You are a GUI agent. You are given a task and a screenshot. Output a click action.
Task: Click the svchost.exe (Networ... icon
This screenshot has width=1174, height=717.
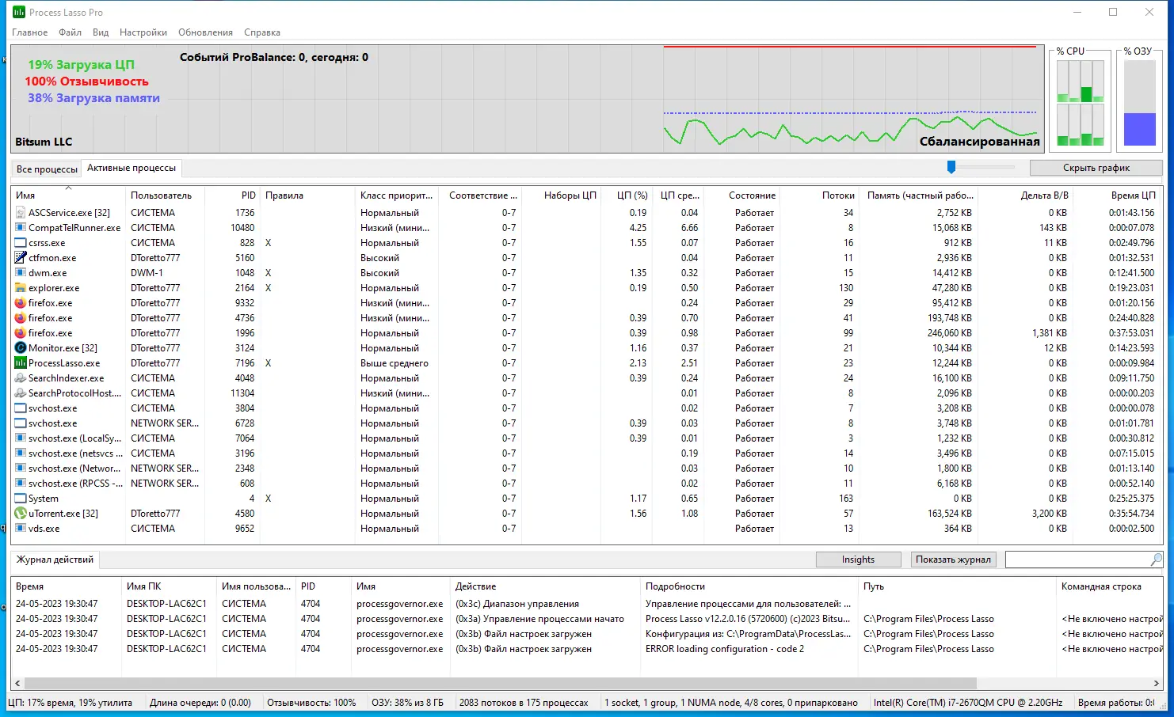click(x=21, y=469)
